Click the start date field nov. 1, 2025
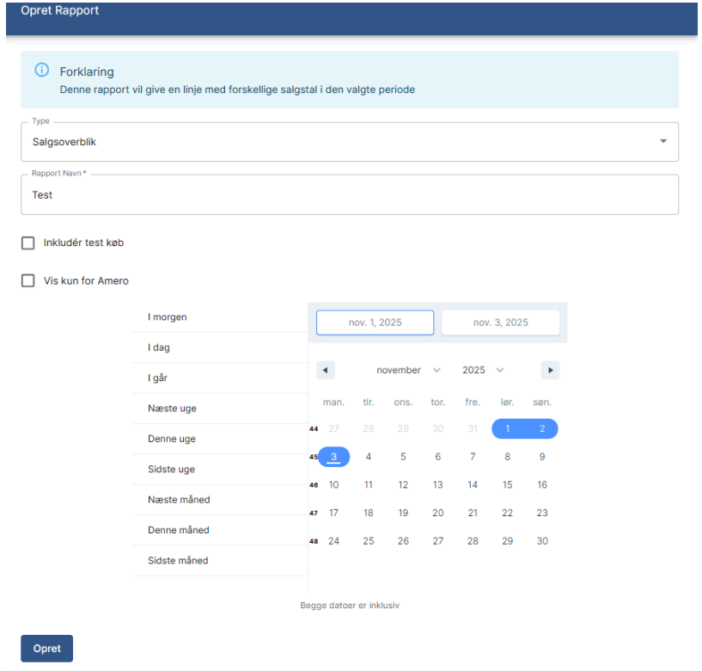This screenshot has height=671, width=702. (375, 323)
